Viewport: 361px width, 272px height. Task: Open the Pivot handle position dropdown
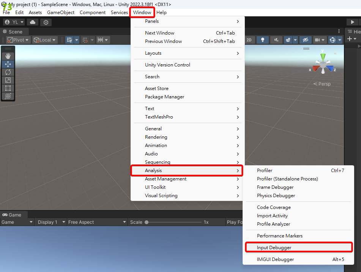(x=18, y=40)
